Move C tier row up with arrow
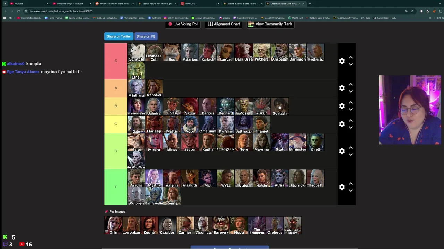The width and height of the screenshot is (444, 249). pos(351,121)
